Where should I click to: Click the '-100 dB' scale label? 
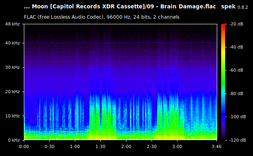pos(237,117)
